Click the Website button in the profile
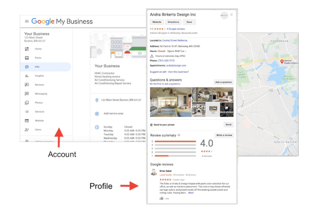 click(157, 22)
